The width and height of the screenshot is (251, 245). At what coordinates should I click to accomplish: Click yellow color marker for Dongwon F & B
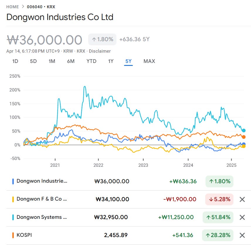coord(13,199)
